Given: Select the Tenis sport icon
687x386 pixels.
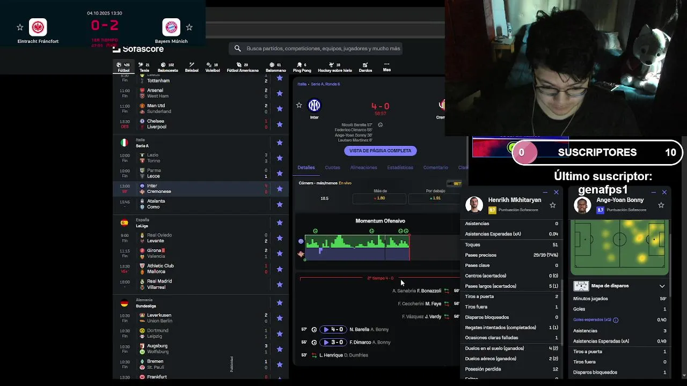Looking at the screenshot, I should [x=144, y=68].
